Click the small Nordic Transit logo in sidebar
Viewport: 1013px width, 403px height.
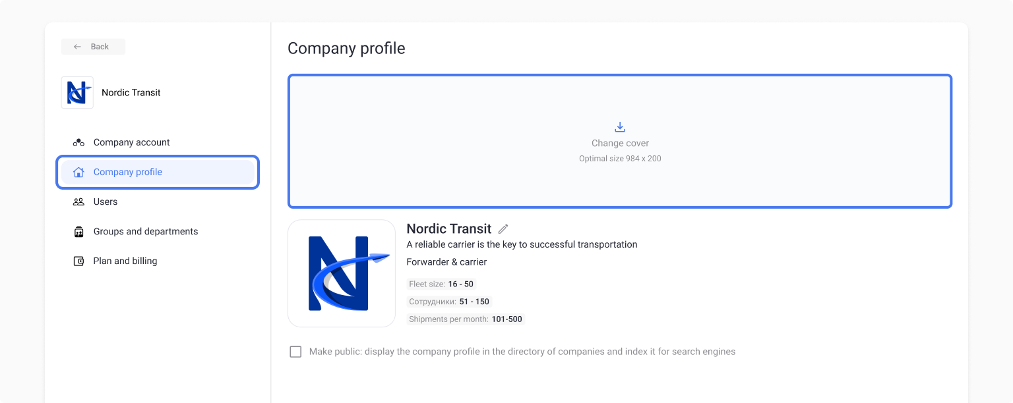point(77,93)
